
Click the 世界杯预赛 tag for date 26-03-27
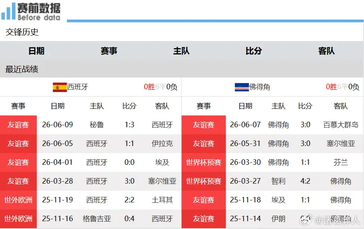pyautogui.click(x=204, y=181)
